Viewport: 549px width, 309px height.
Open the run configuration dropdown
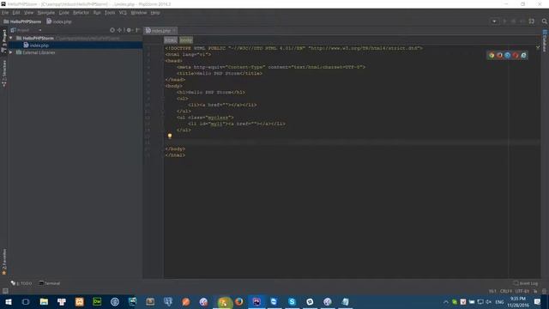(494, 21)
